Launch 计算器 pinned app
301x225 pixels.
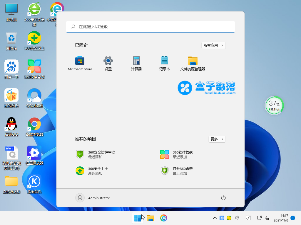[136, 64]
